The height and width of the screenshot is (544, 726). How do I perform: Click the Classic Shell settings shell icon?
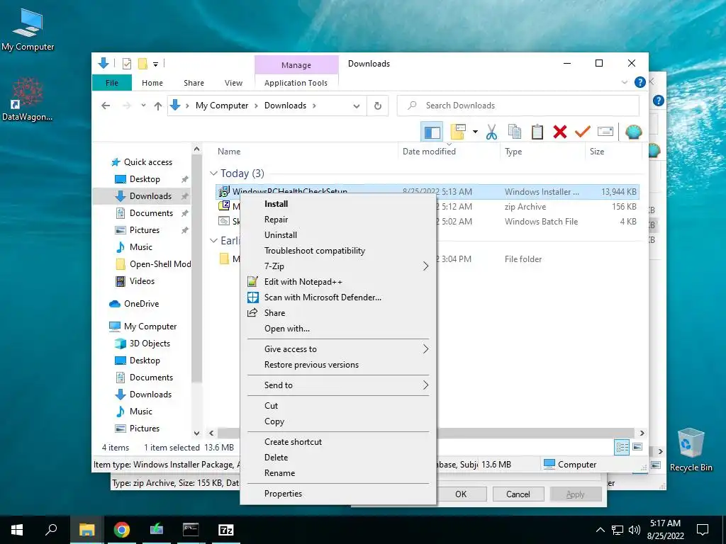pyautogui.click(x=633, y=132)
